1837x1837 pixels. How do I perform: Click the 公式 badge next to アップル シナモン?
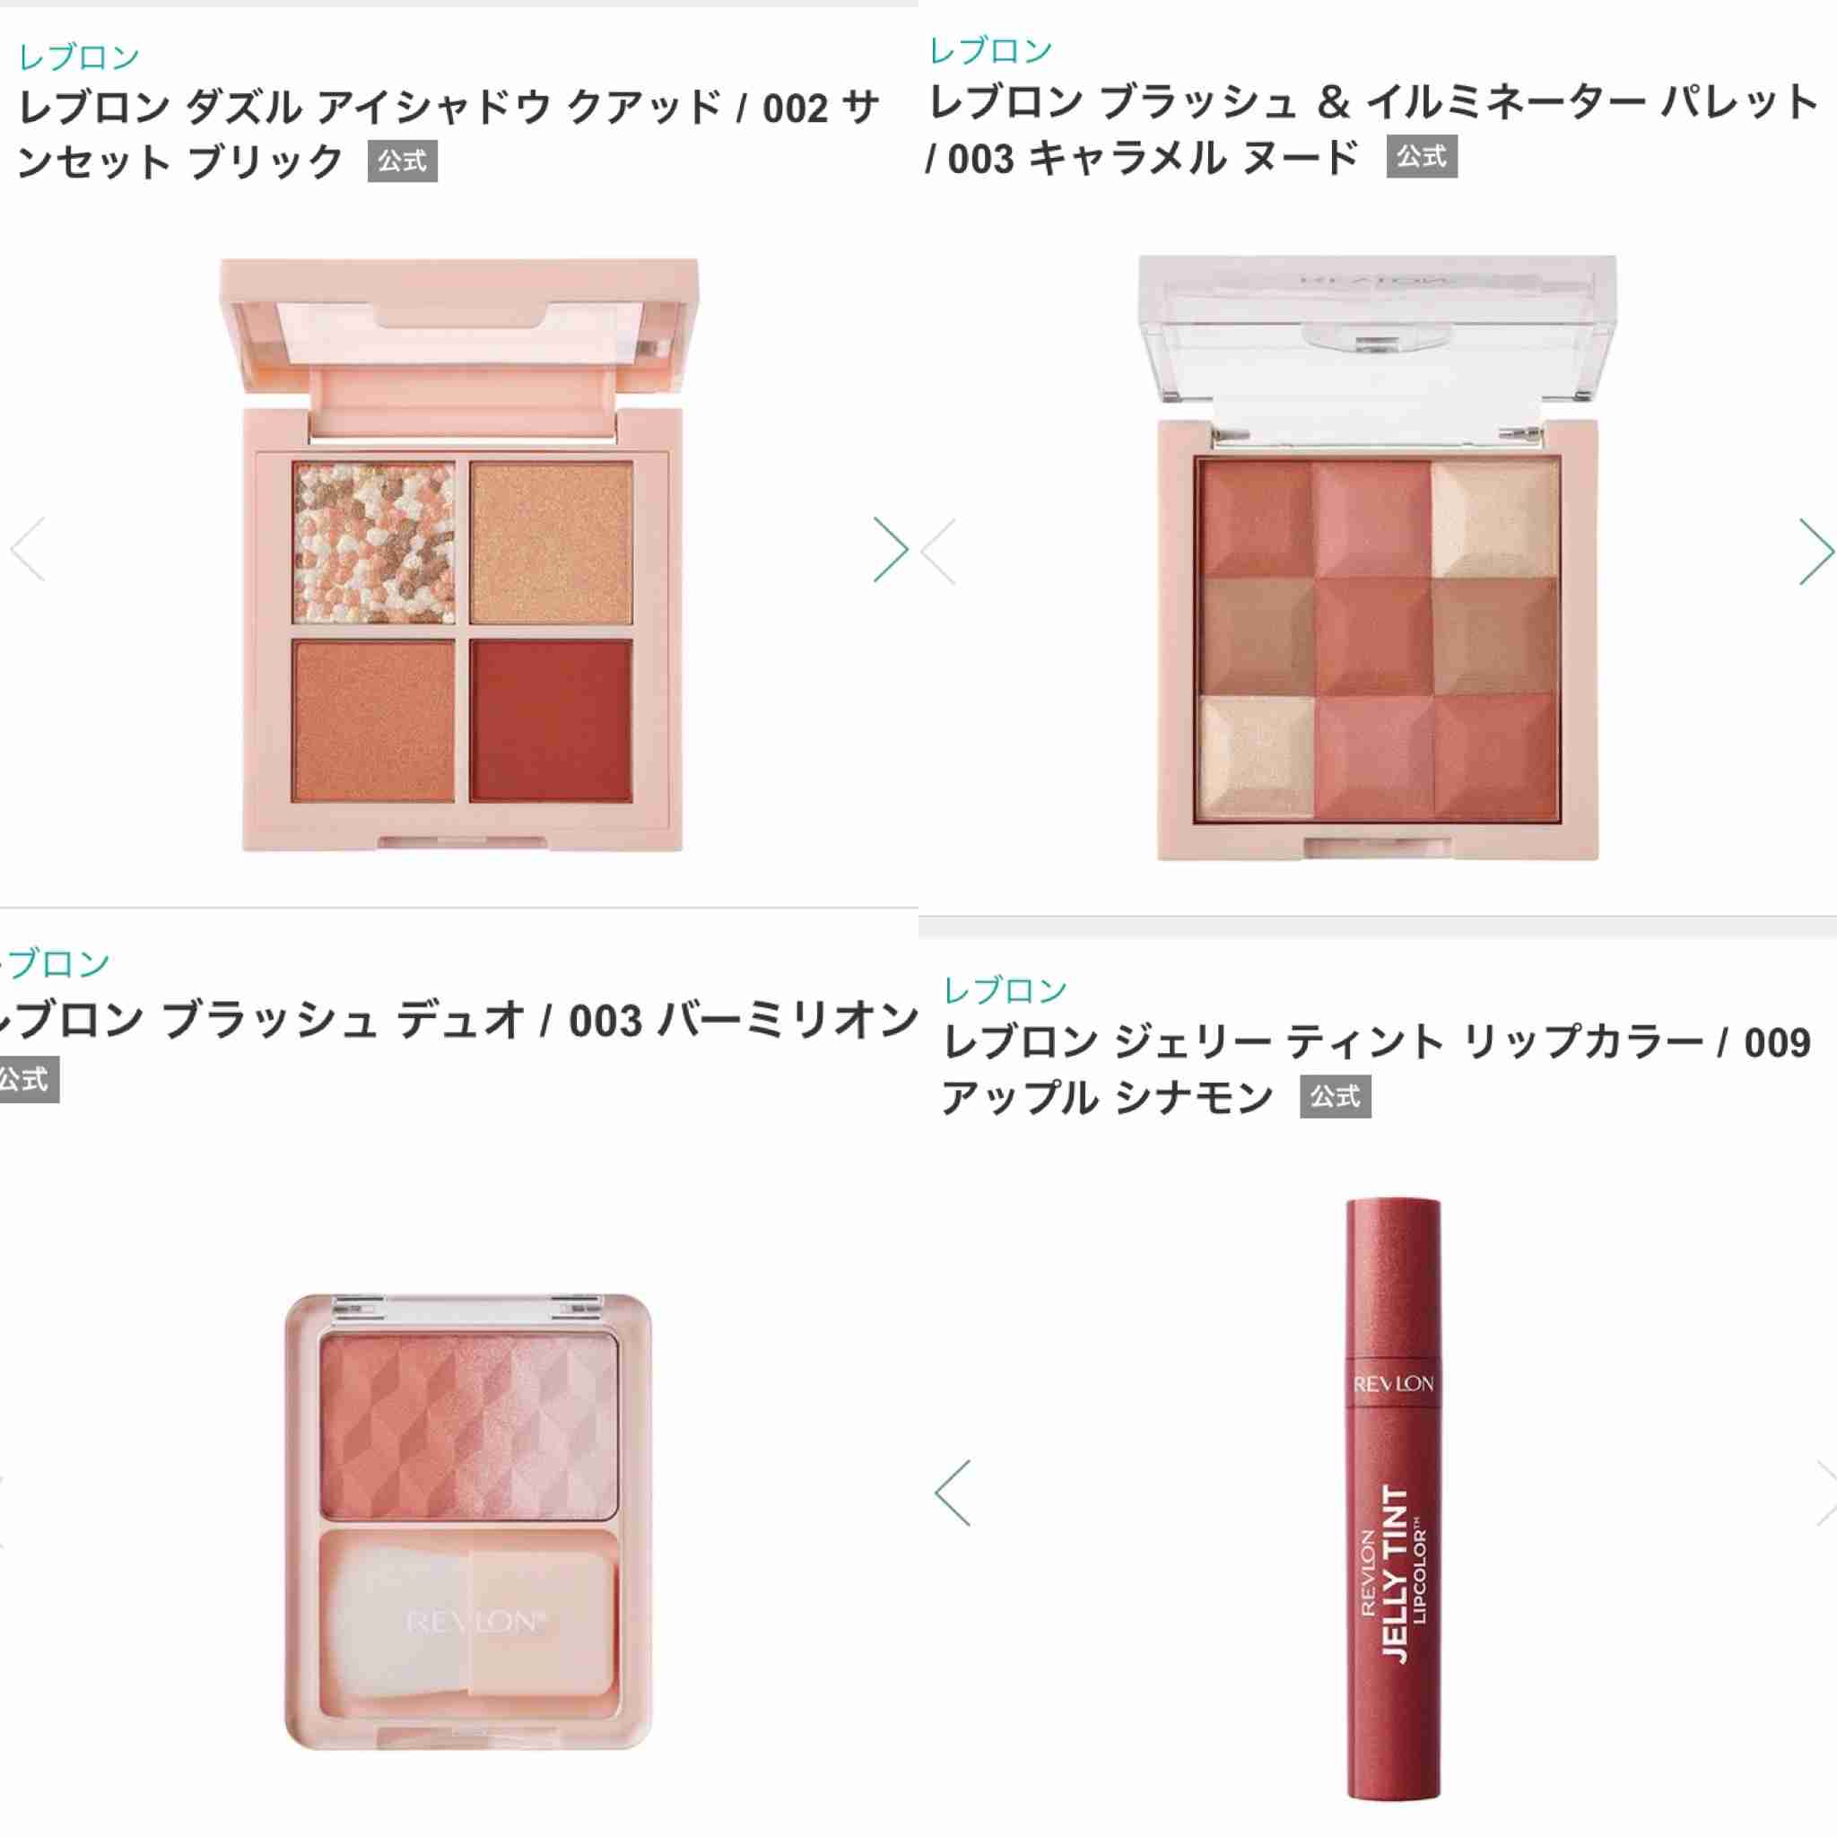click(1335, 1097)
